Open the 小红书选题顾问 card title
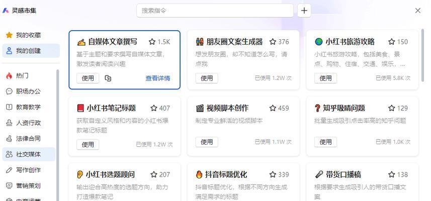This screenshot has height=201, width=431. (x=110, y=175)
